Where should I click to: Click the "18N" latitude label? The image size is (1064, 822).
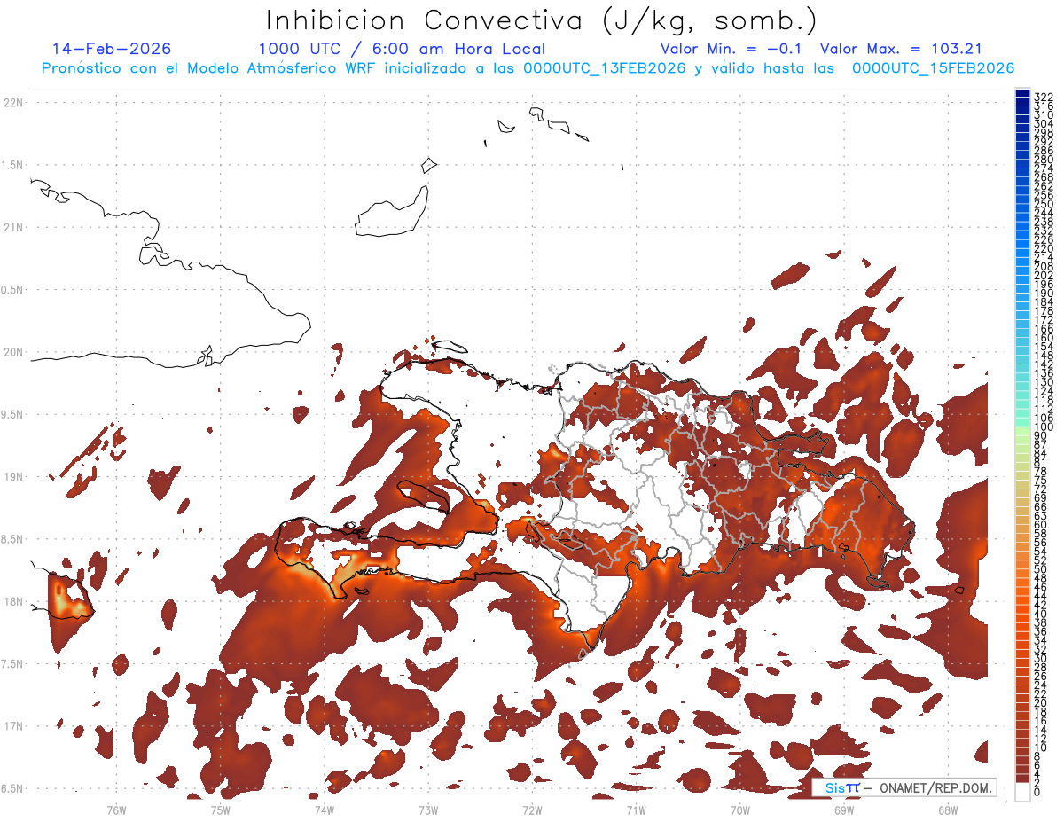[12, 602]
